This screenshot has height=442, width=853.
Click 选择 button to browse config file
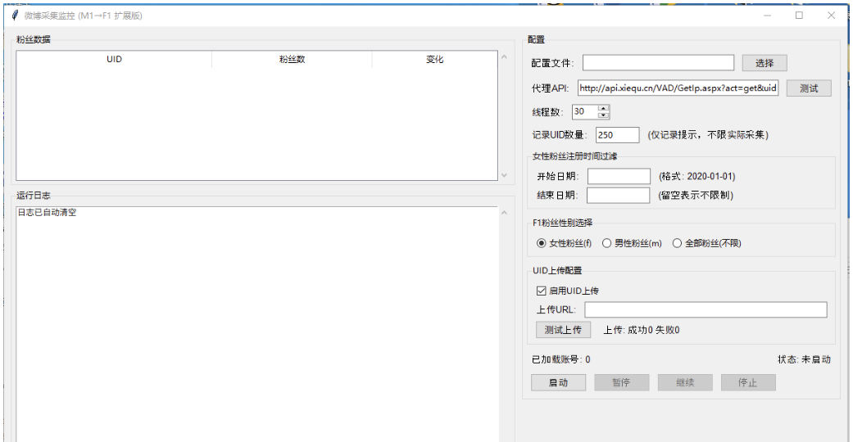tap(764, 63)
